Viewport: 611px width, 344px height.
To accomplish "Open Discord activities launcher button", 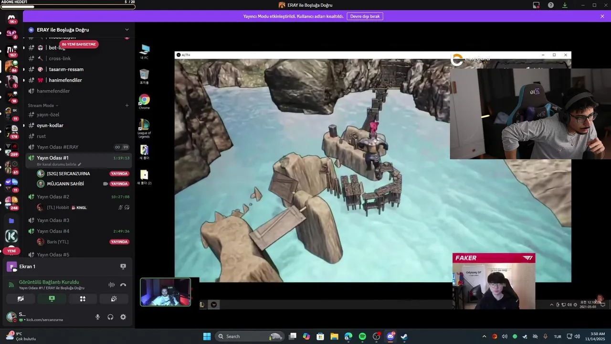I will (x=83, y=299).
